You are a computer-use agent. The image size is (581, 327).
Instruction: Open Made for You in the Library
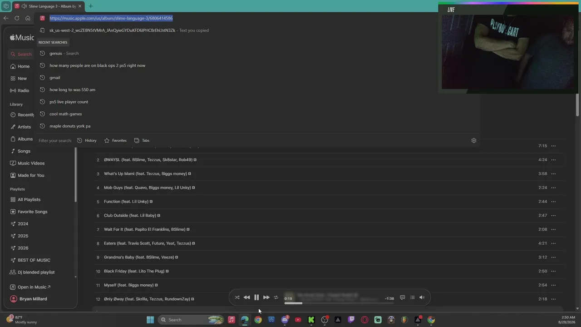27,175
